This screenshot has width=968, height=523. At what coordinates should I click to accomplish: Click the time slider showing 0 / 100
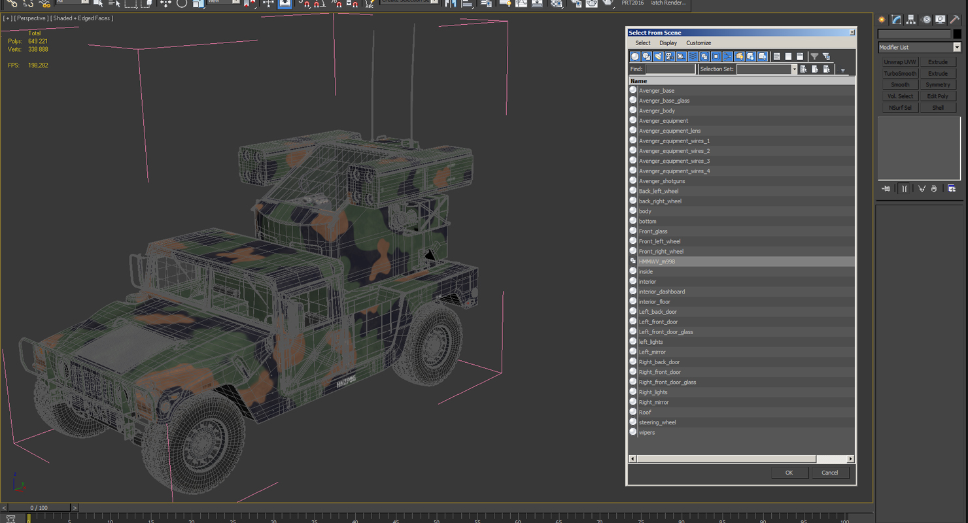tap(39, 508)
